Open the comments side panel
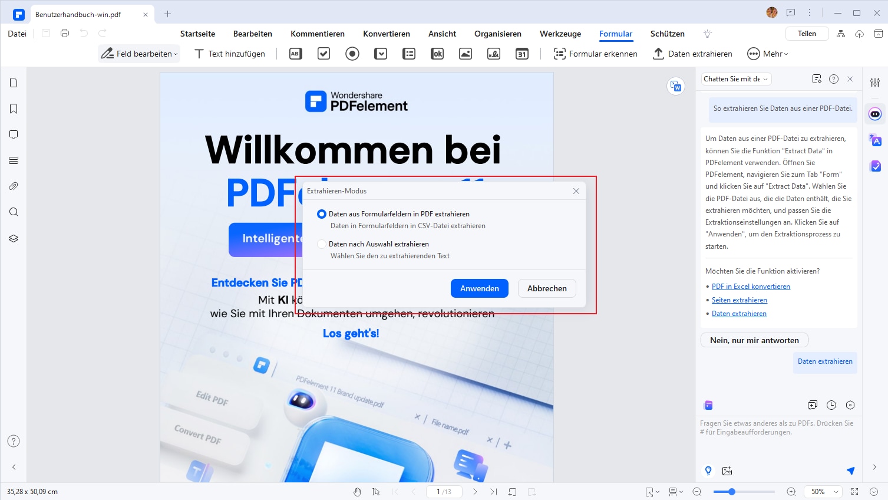 click(14, 134)
